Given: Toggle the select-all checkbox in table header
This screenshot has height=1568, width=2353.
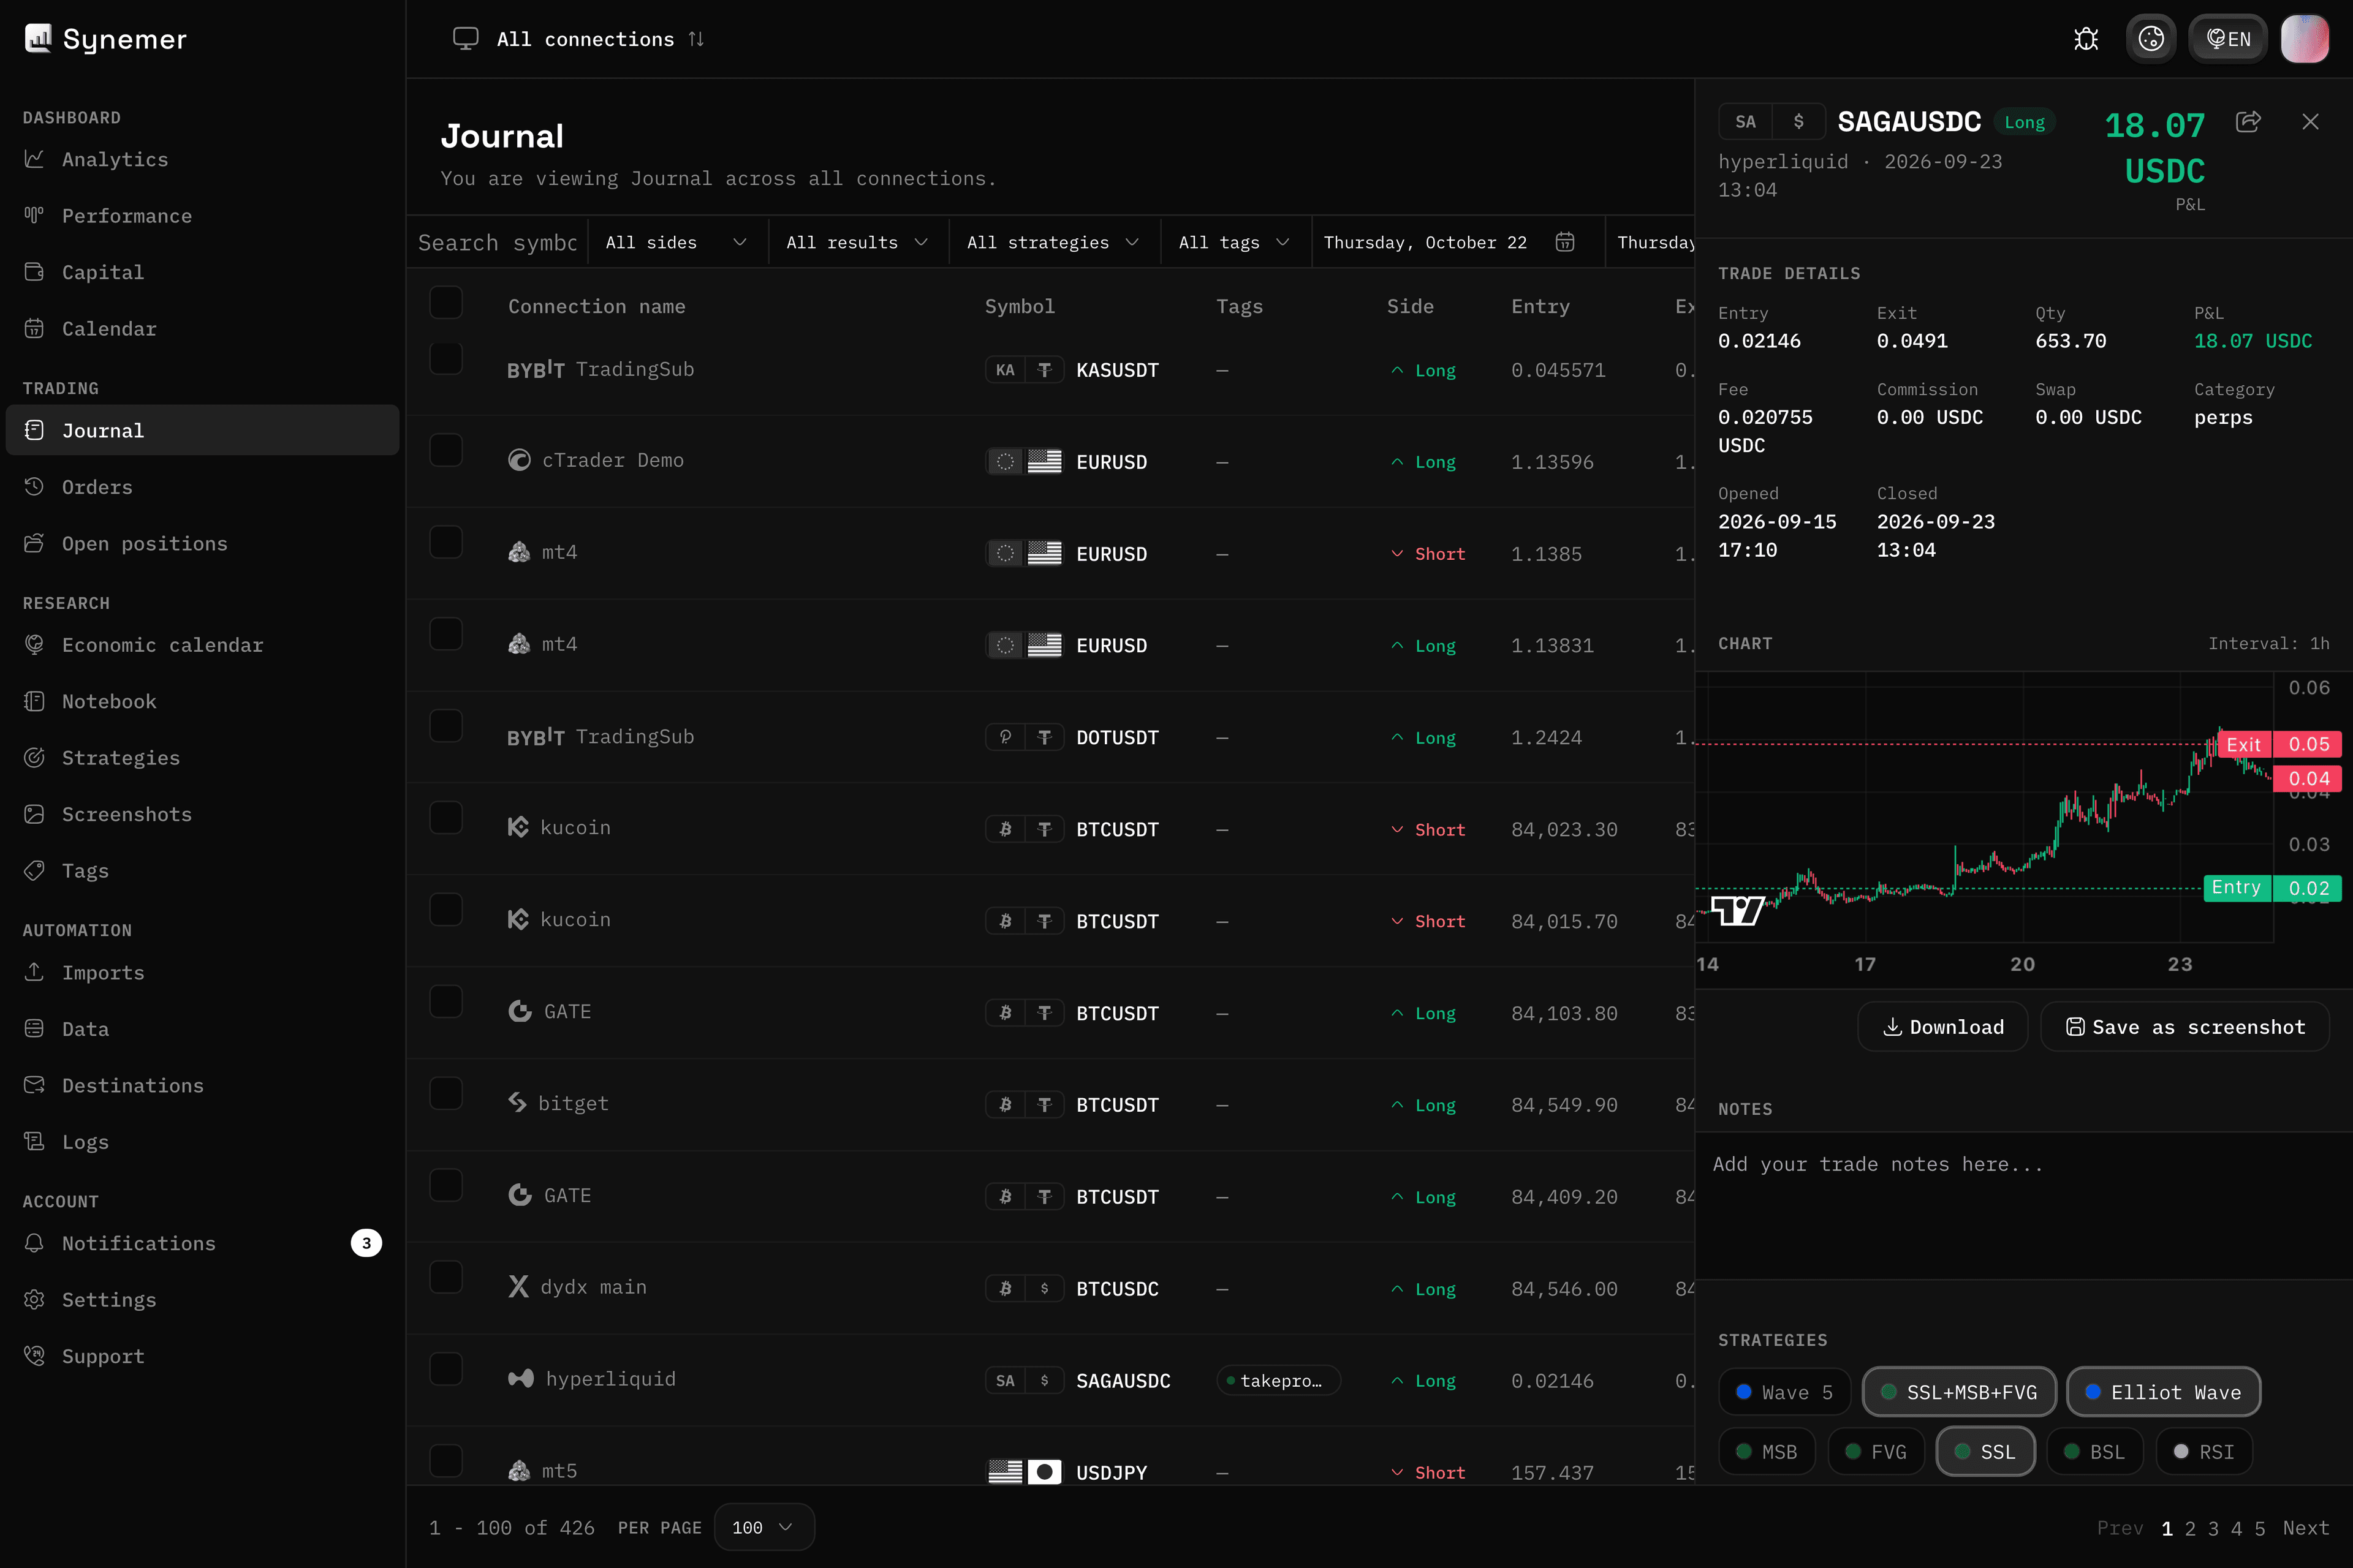Looking at the screenshot, I should [445, 302].
